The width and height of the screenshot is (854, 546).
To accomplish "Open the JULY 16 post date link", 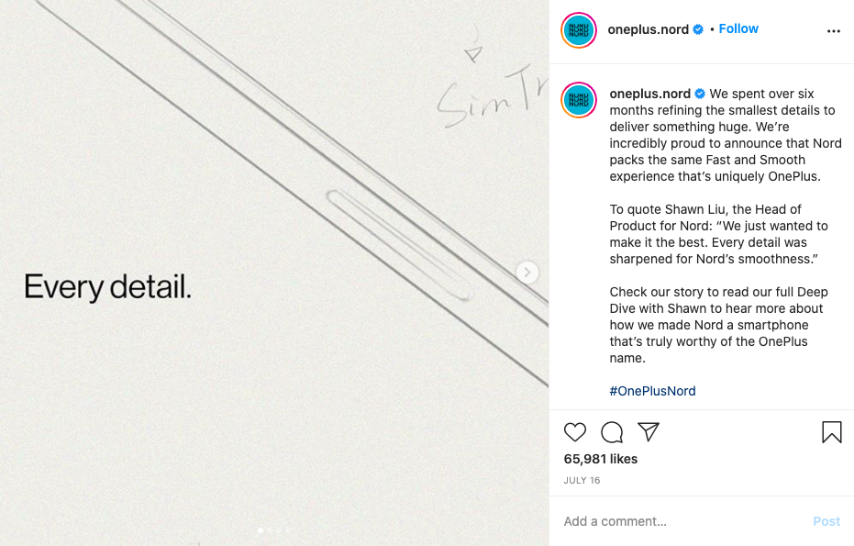I will [x=582, y=480].
